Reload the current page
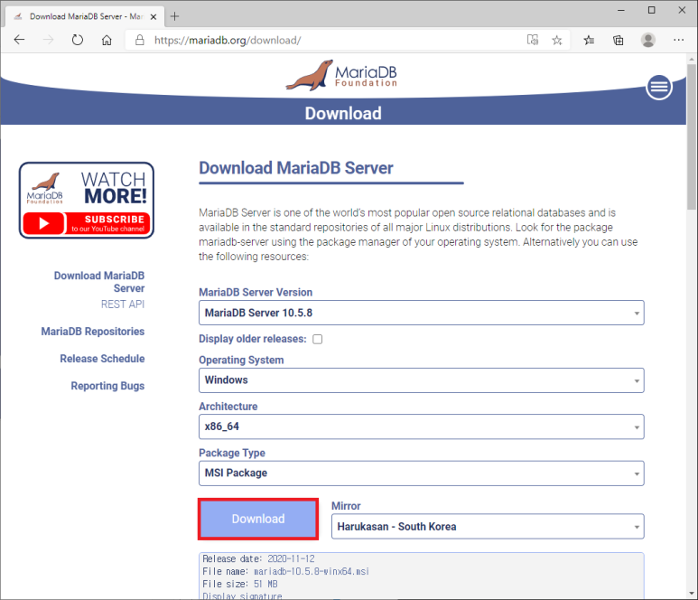This screenshot has width=698, height=600. click(x=78, y=40)
